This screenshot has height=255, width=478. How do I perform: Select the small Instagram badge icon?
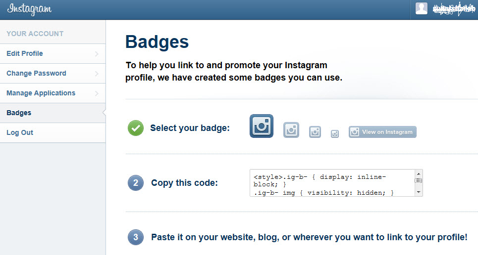click(315, 132)
